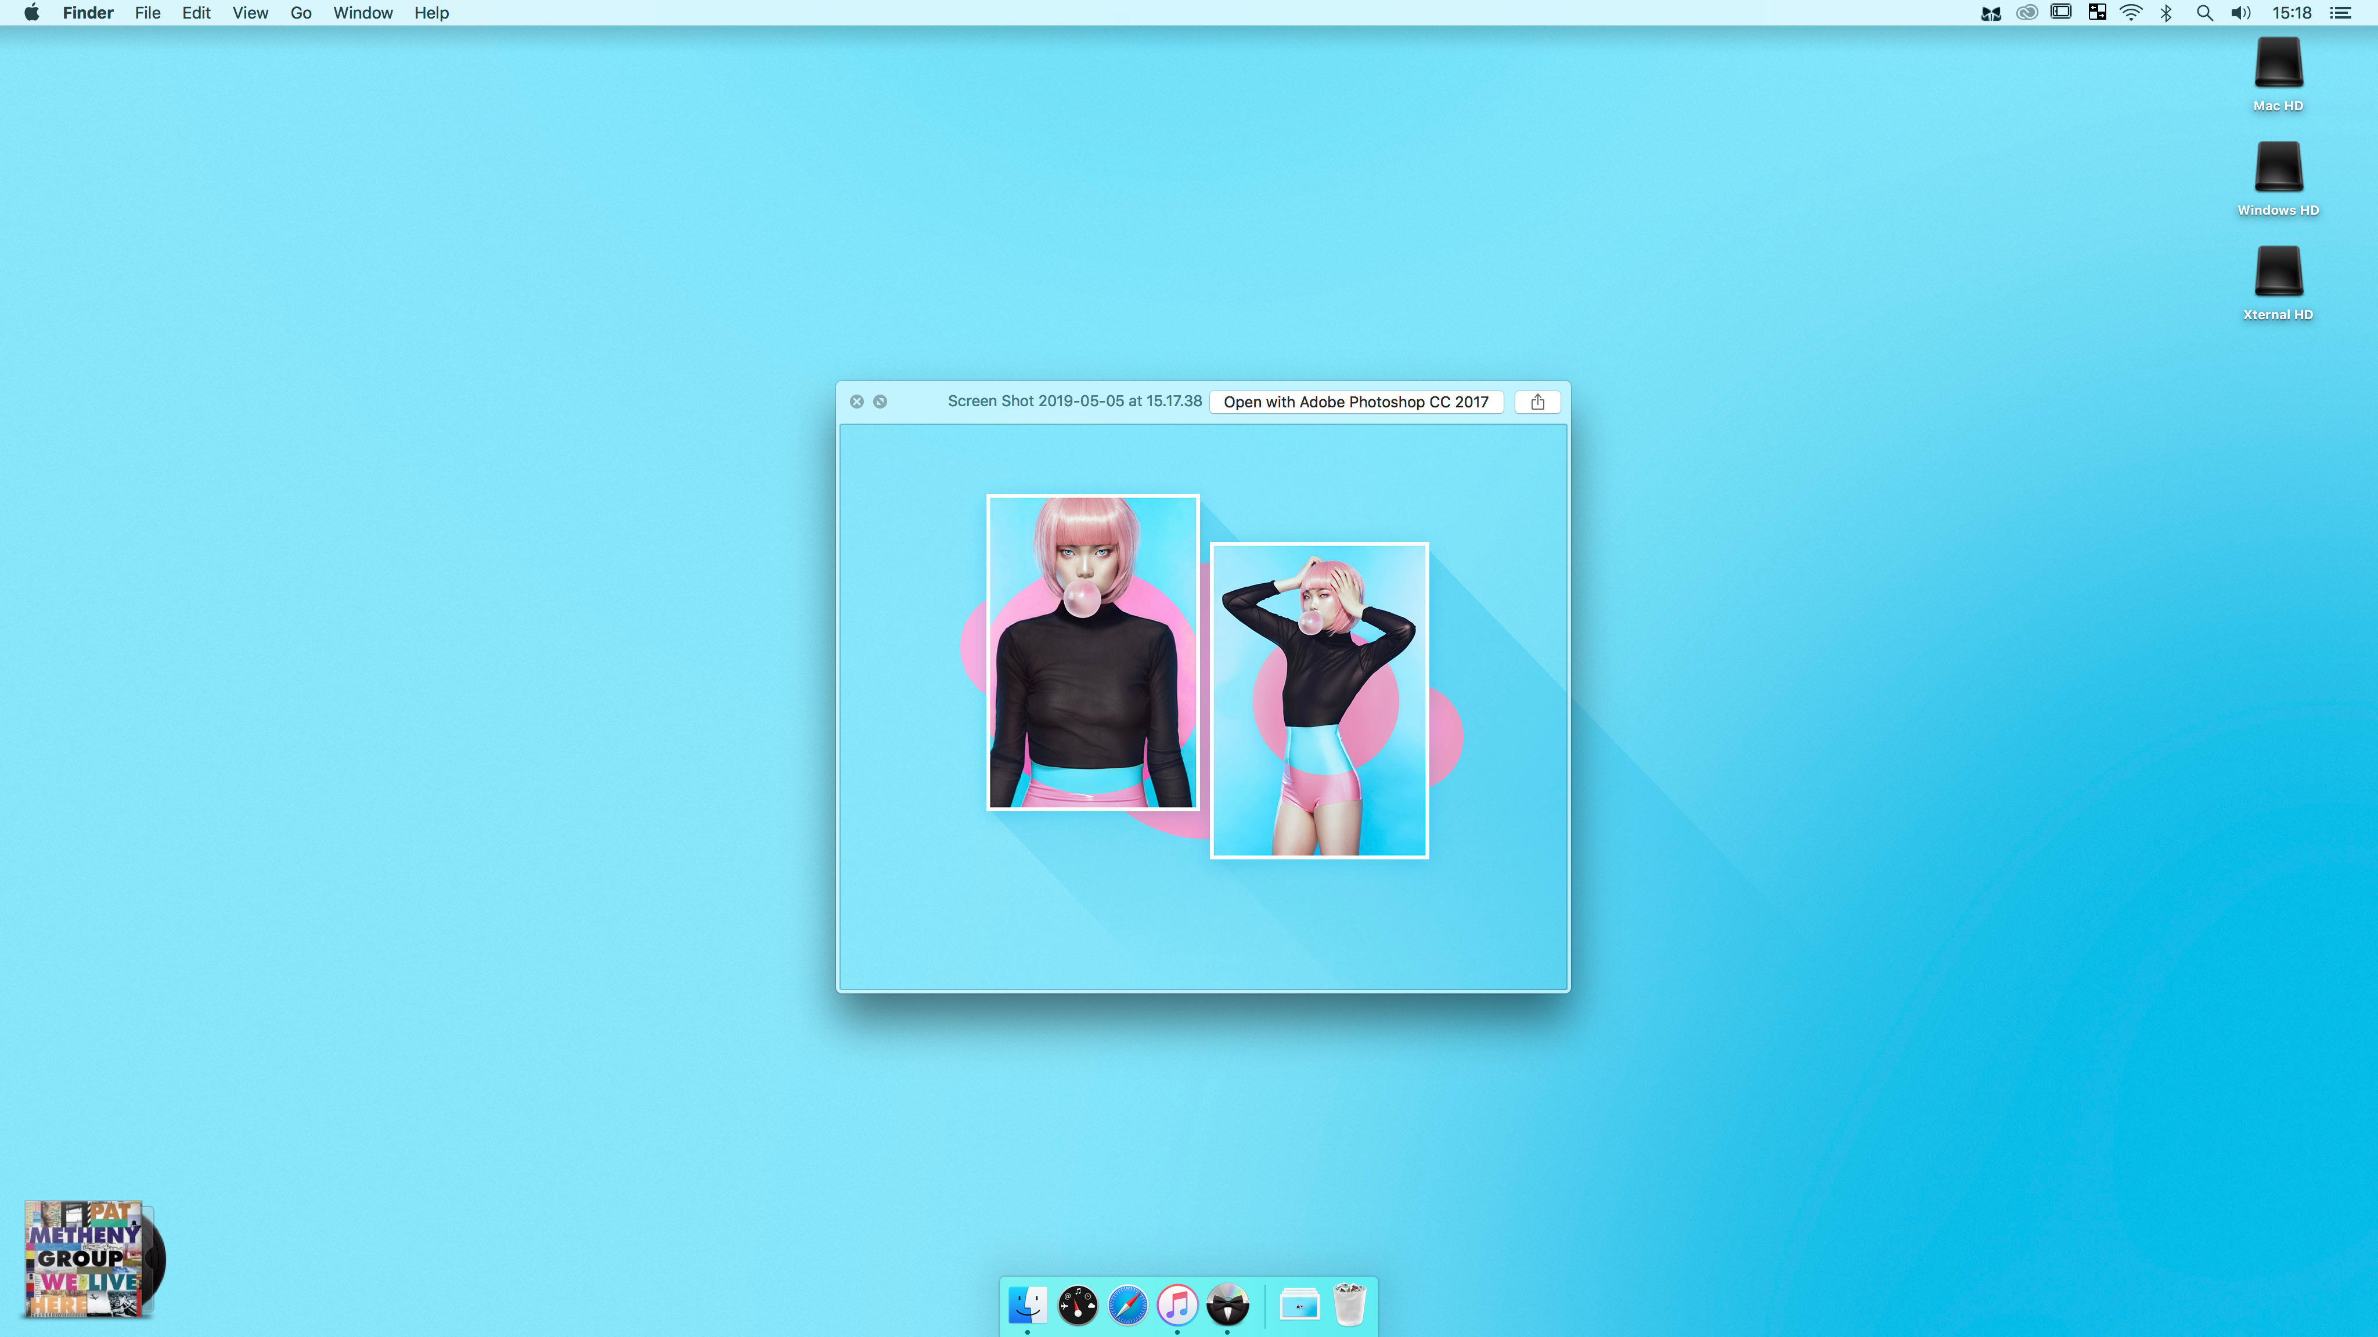This screenshot has width=2378, height=1337.
Task: Click the Bartender tuxedo icon in Dock
Action: 1227,1306
